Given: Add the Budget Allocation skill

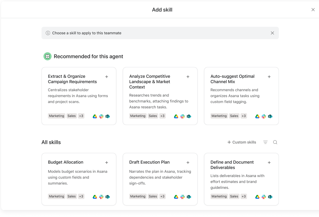Looking at the screenshot, I should pos(107,162).
